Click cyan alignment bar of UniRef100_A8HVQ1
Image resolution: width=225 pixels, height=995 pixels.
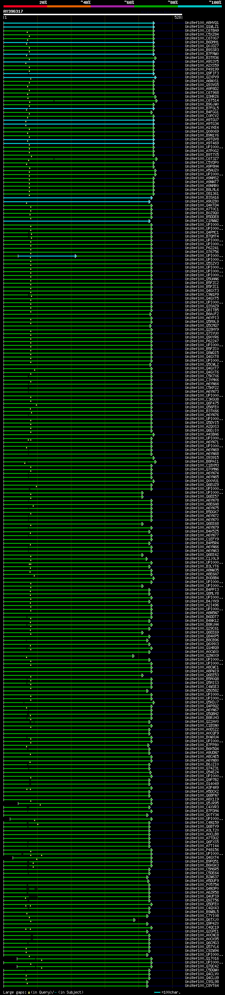coord(79,23)
